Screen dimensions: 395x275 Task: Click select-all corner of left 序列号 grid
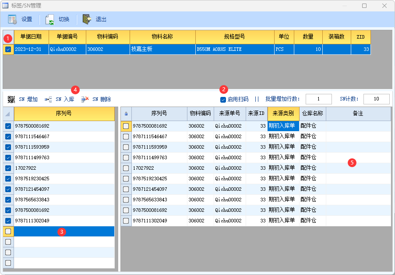(x=8, y=114)
